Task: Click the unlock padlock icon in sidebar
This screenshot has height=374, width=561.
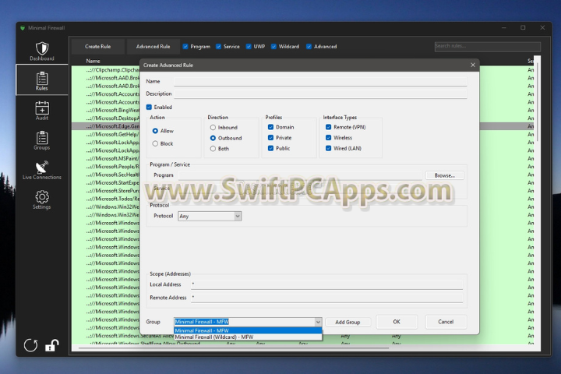Action: tap(52, 345)
